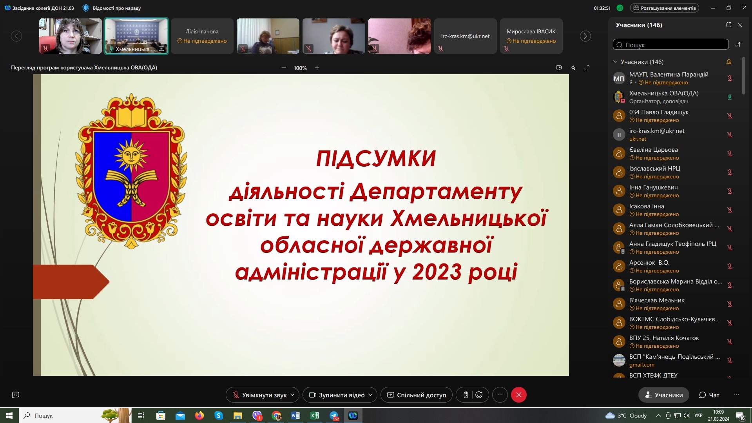Open the Розташування елементів layout menu
Image resolution: width=752 pixels, height=423 pixels.
pyautogui.click(x=665, y=8)
